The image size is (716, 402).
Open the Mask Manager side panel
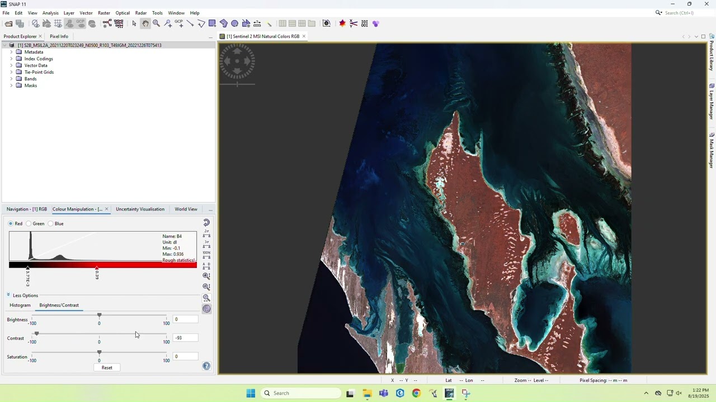click(712, 151)
